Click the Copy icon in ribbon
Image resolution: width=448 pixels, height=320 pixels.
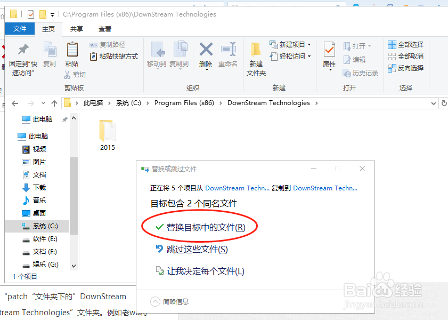(50, 49)
